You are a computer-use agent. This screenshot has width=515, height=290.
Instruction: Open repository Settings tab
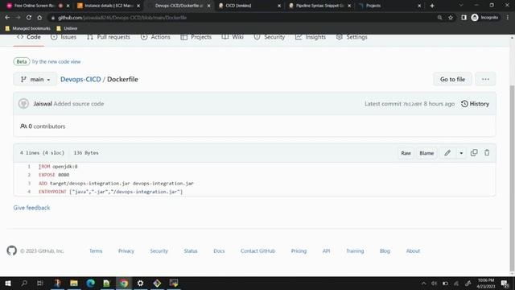352,37
